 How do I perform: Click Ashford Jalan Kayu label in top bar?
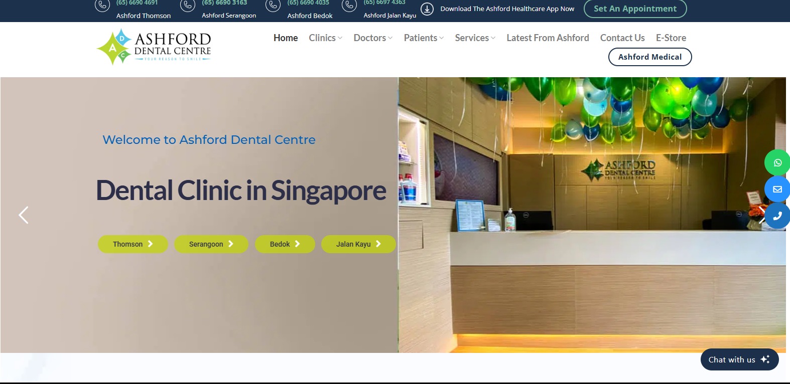click(x=390, y=16)
